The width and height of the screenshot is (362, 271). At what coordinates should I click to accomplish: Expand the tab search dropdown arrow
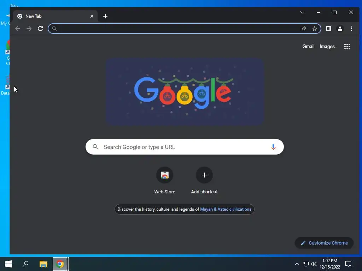pyautogui.click(x=302, y=12)
